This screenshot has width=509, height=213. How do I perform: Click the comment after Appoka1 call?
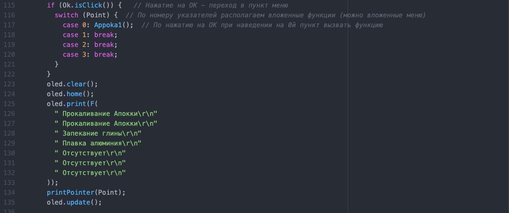[x=262, y=25]
